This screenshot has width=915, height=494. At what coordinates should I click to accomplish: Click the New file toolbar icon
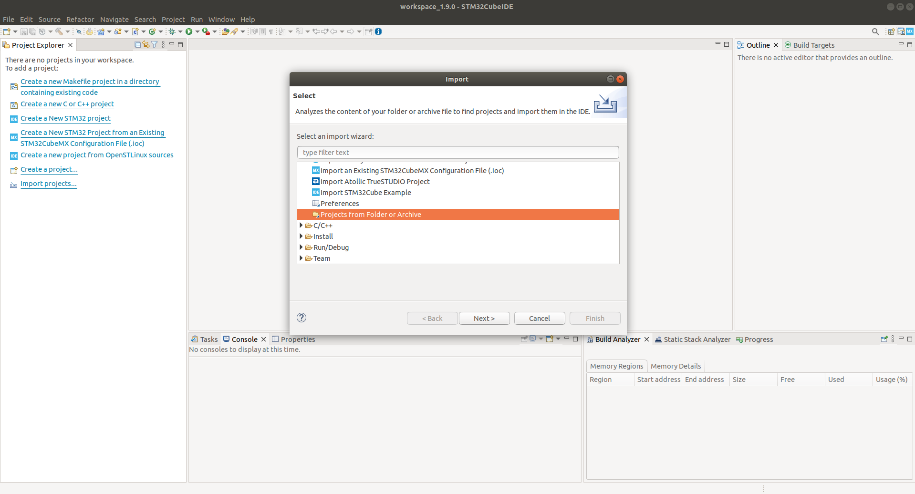(7, 31)
